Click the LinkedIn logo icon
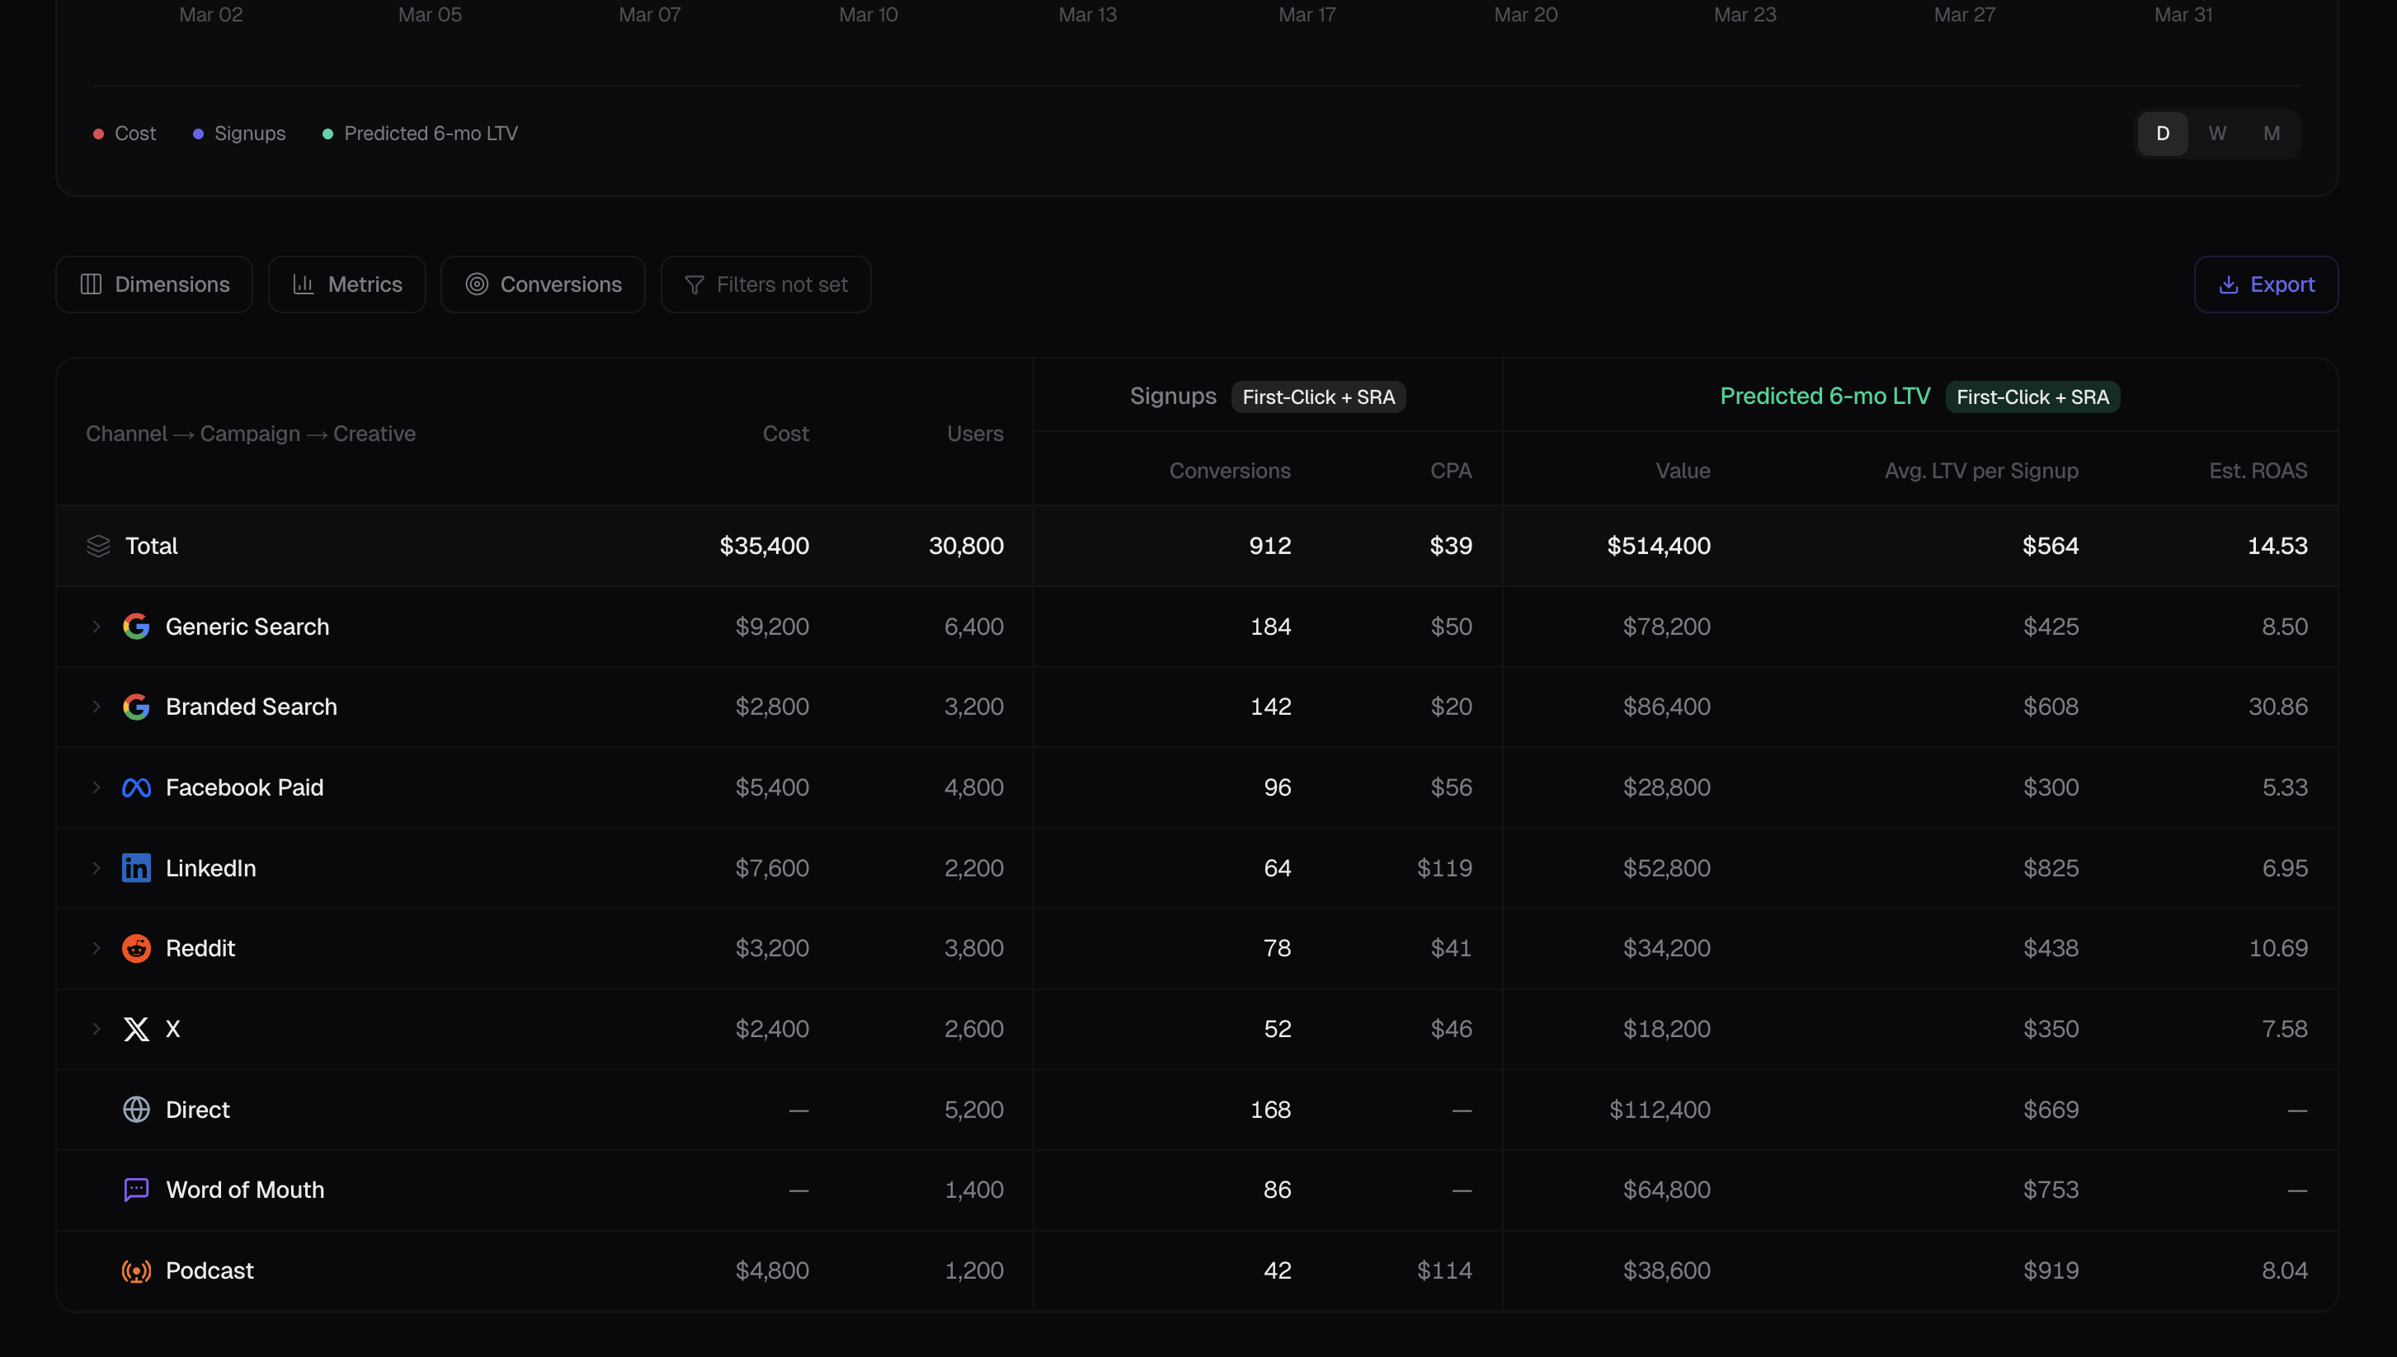 pyautogui.click(x=136, y=867)
